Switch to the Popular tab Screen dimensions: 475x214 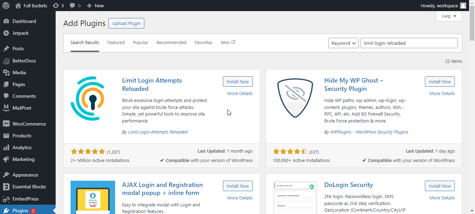click(140, 42)
